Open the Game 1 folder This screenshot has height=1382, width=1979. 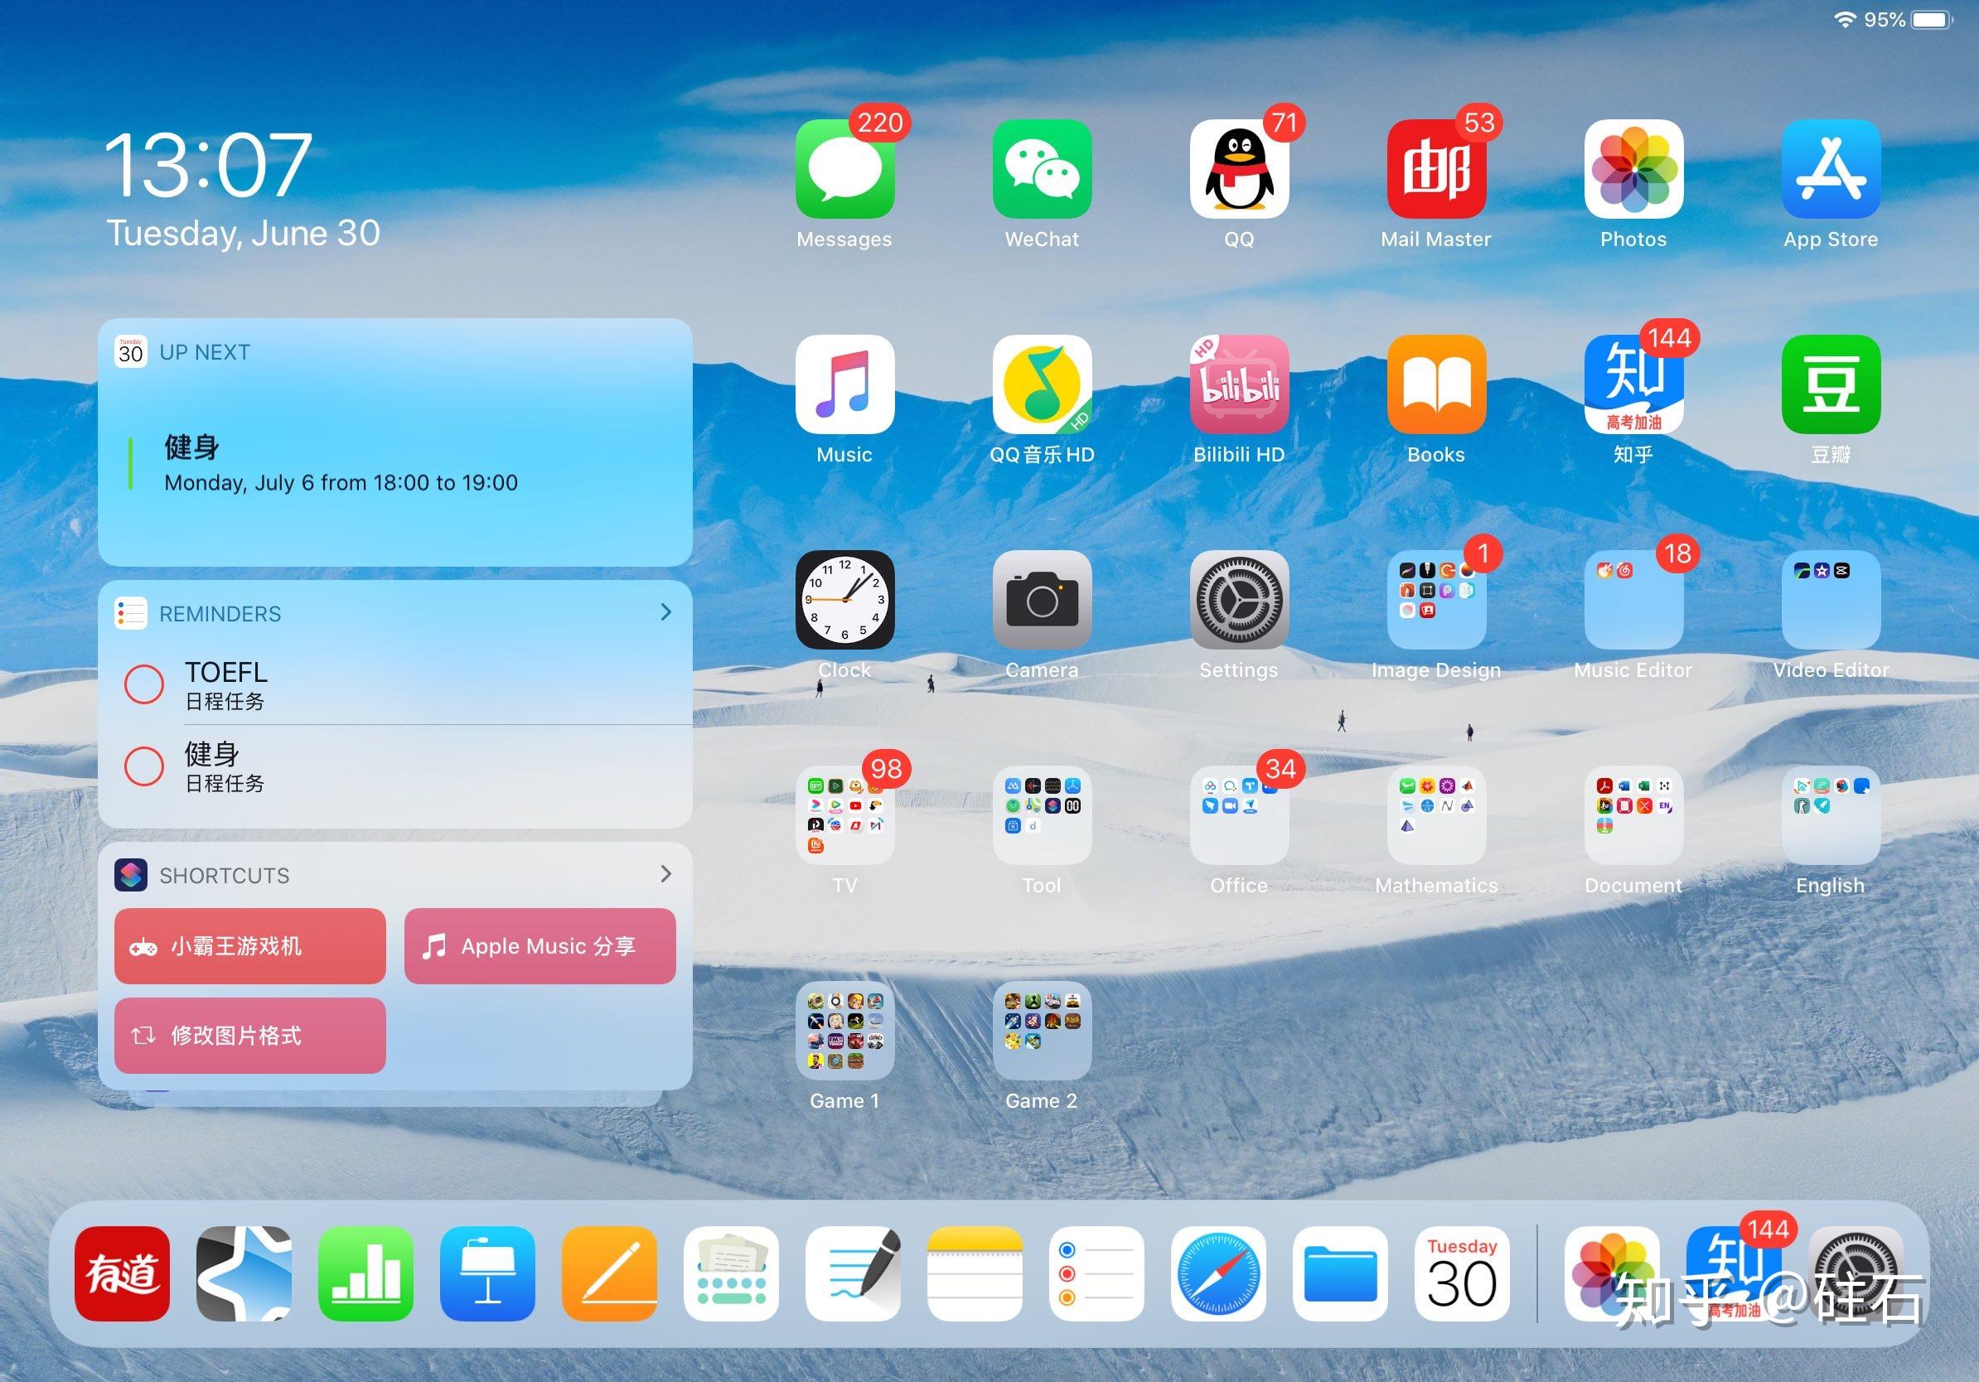(x=844, y=1031)
